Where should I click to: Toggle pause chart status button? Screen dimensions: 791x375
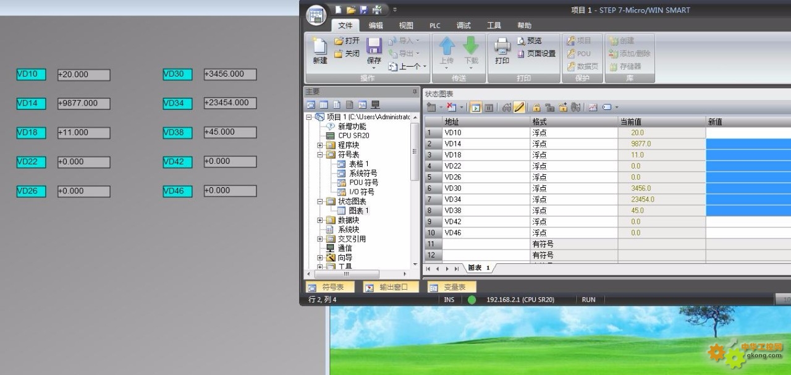click(x=488, y=107)
